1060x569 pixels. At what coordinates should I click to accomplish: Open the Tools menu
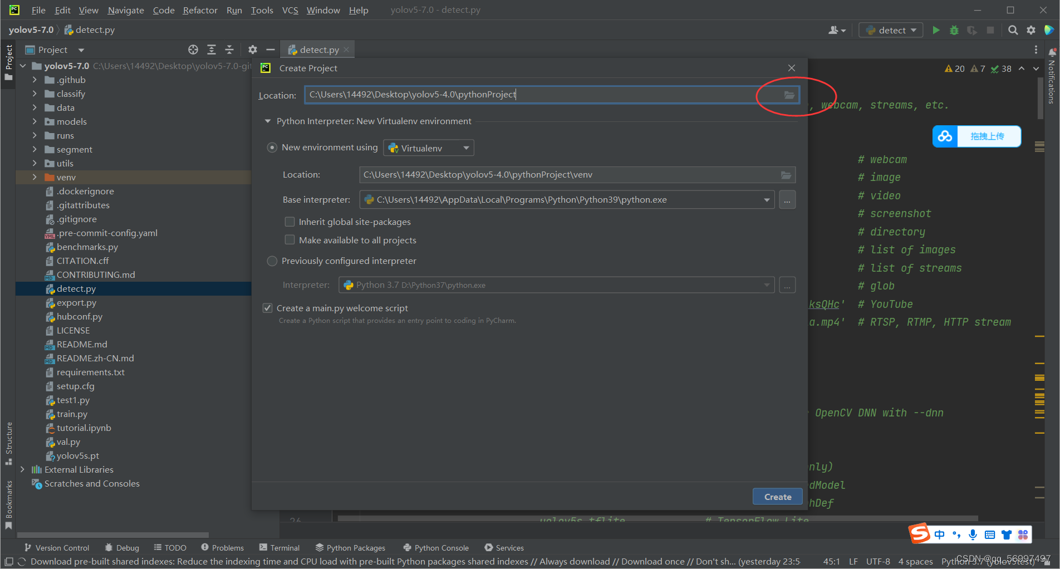262,10
